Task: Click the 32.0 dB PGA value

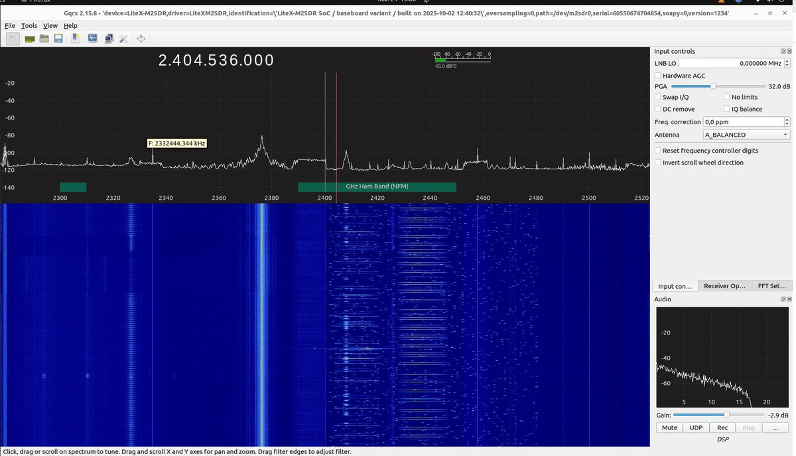Action: click(779, 86)
